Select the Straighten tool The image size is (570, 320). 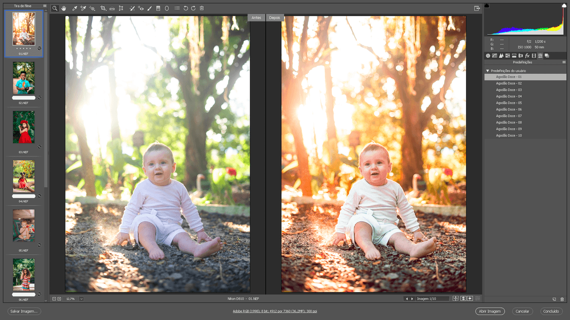click(x=112, y=9)
